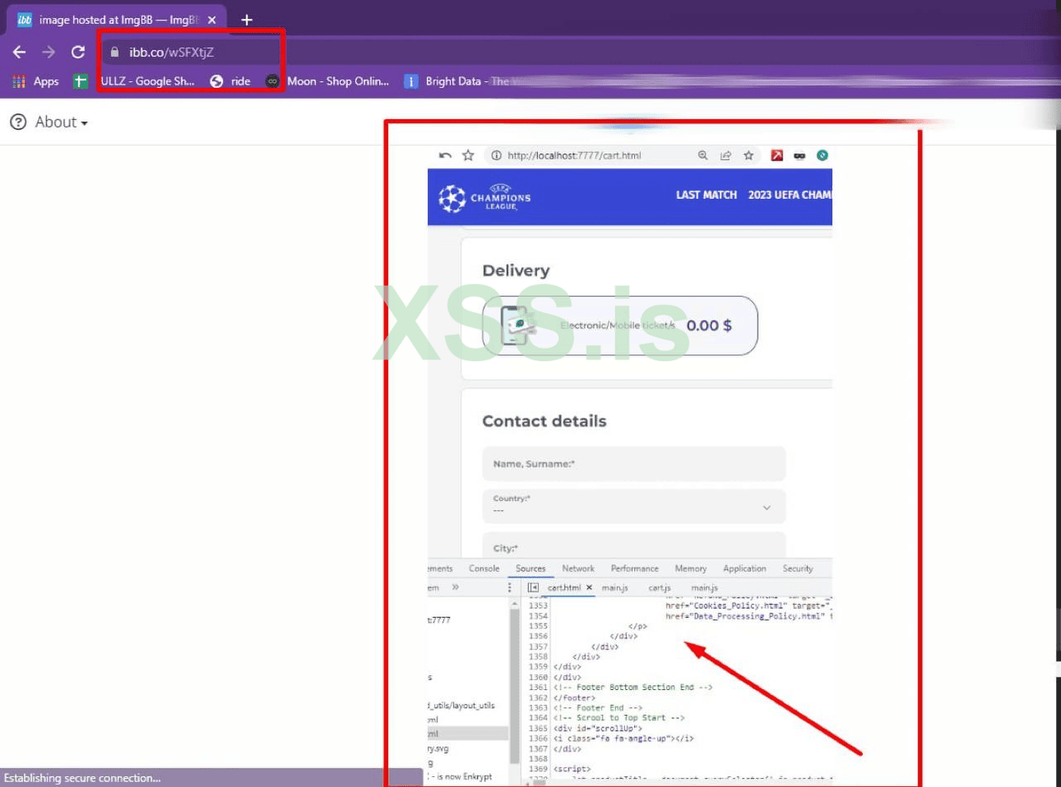Switch to the DevTools Console tab
Image resolution: width=1061 pixels, height=787 pixels.
pos(484,568)
